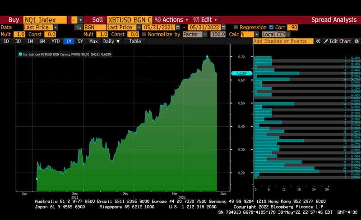Uncheck the Corr checkbox

click(x=271, y=27)
